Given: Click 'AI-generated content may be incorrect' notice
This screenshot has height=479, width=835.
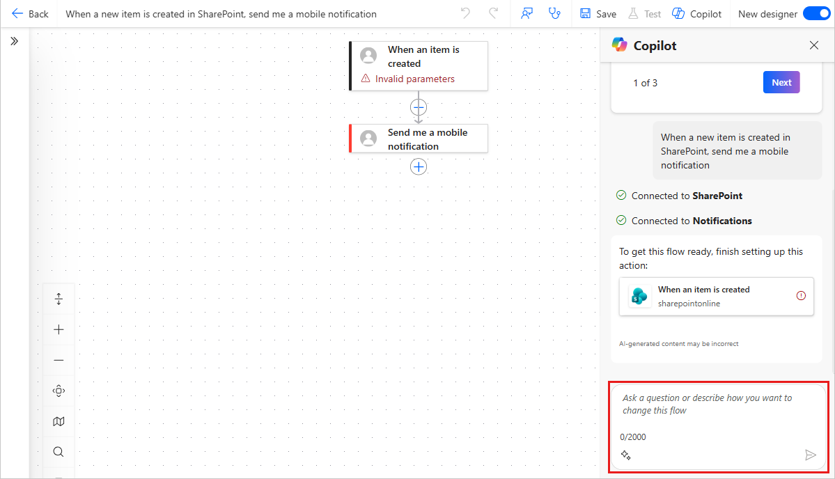Looking at the screenshot, I should (x=678, y=344).
